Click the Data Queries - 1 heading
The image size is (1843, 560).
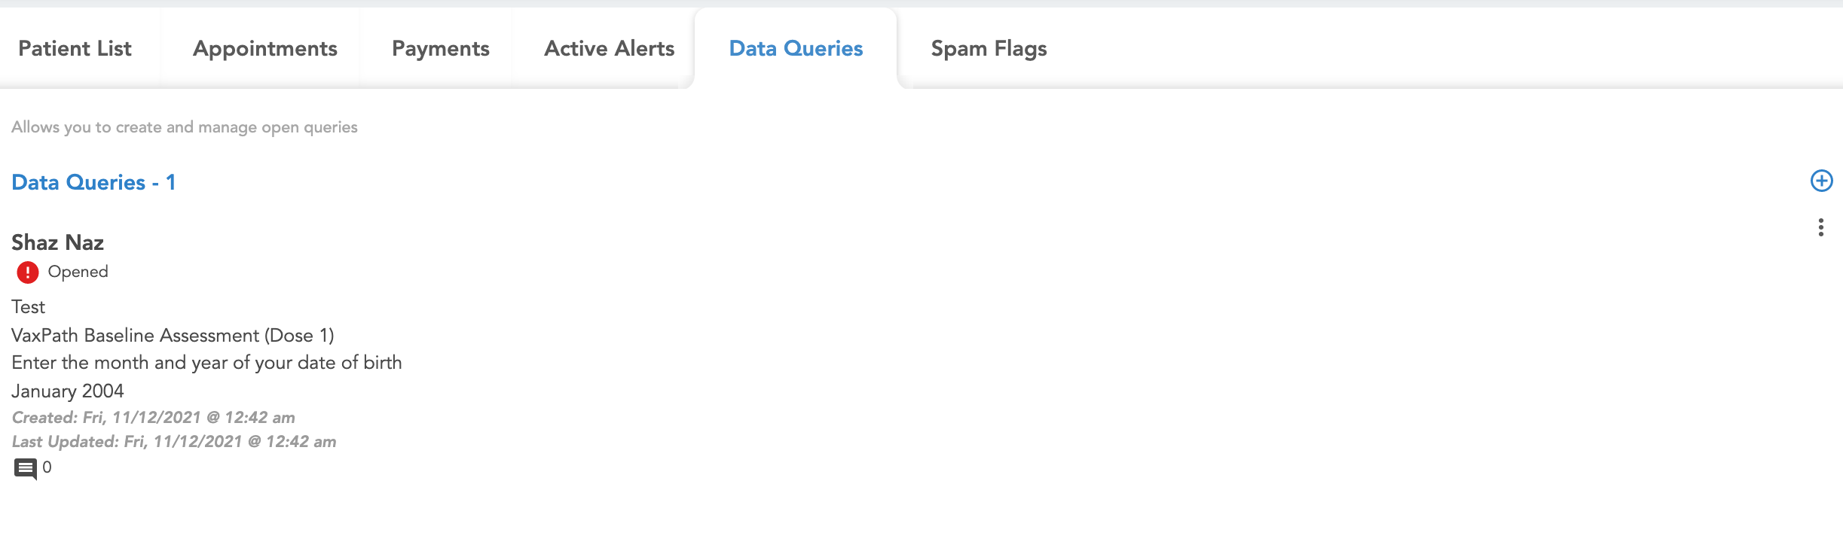point(93,182)
